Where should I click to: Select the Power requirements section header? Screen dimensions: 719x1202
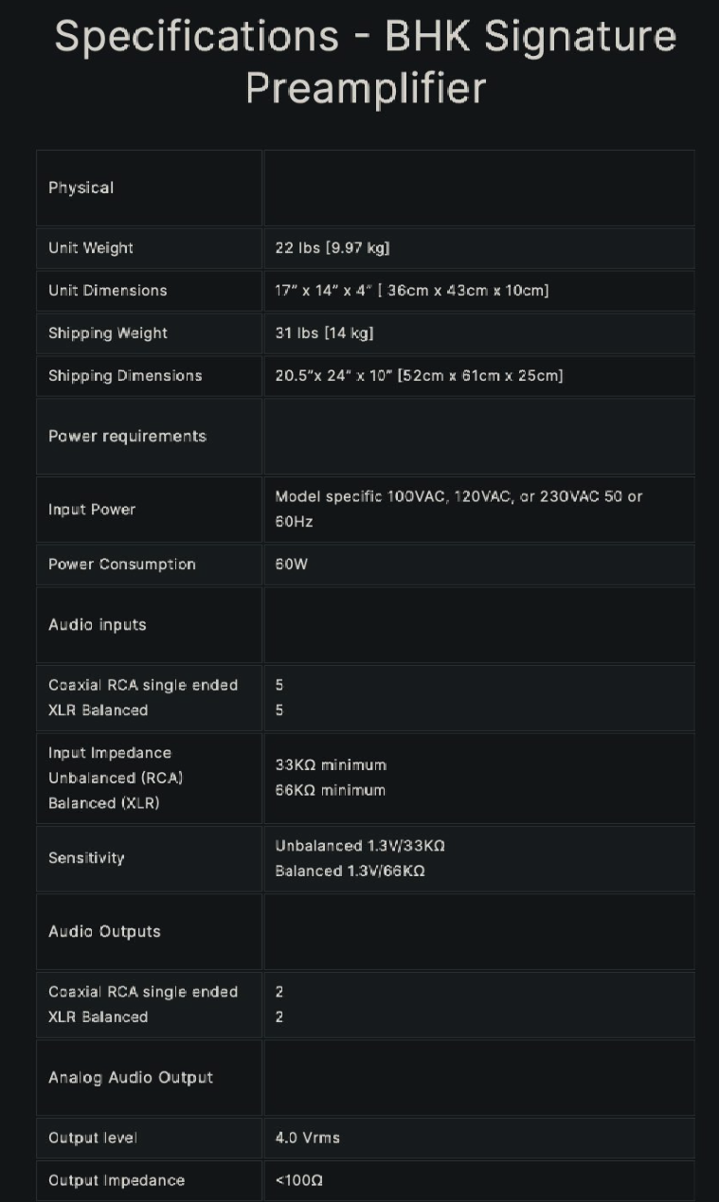(127, 437)
